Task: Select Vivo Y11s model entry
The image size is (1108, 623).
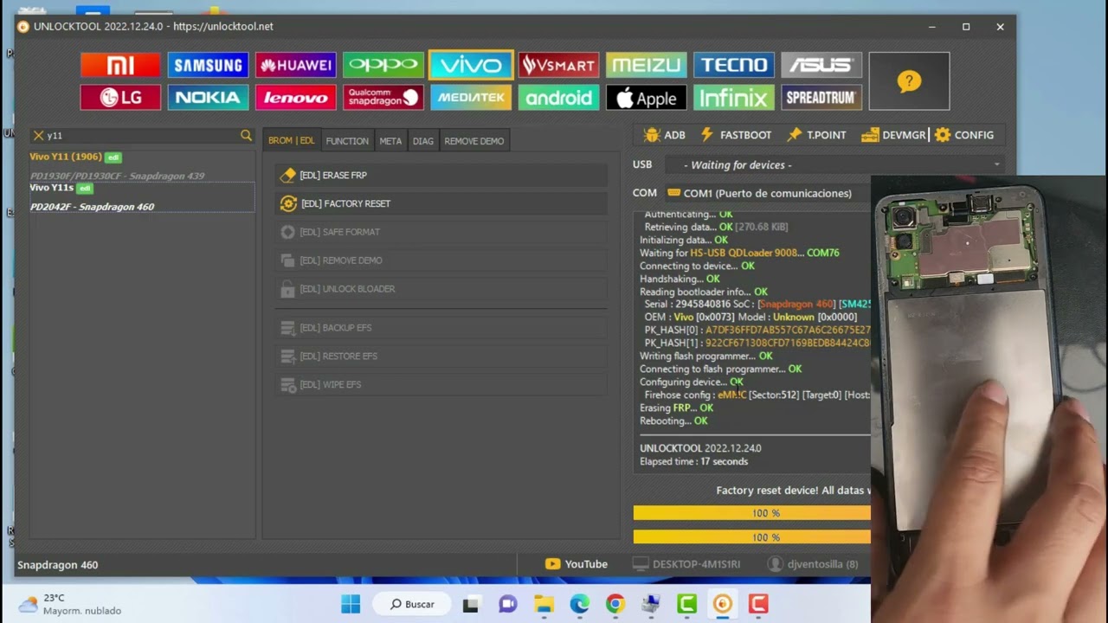Action: click(142, 197)
